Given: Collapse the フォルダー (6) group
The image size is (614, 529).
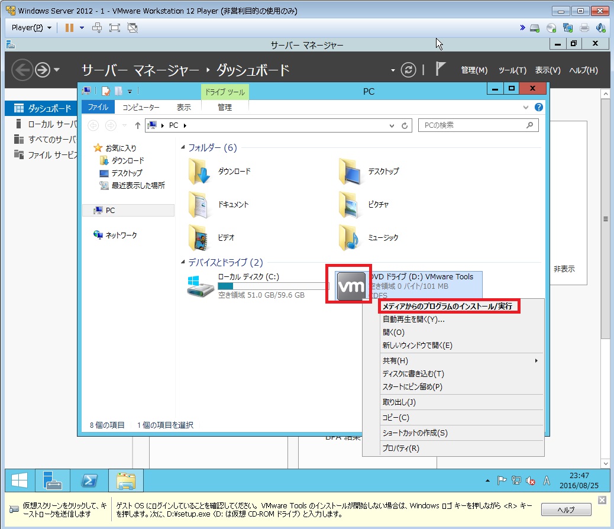Looking at the screenshot, I should coord(182,147).
